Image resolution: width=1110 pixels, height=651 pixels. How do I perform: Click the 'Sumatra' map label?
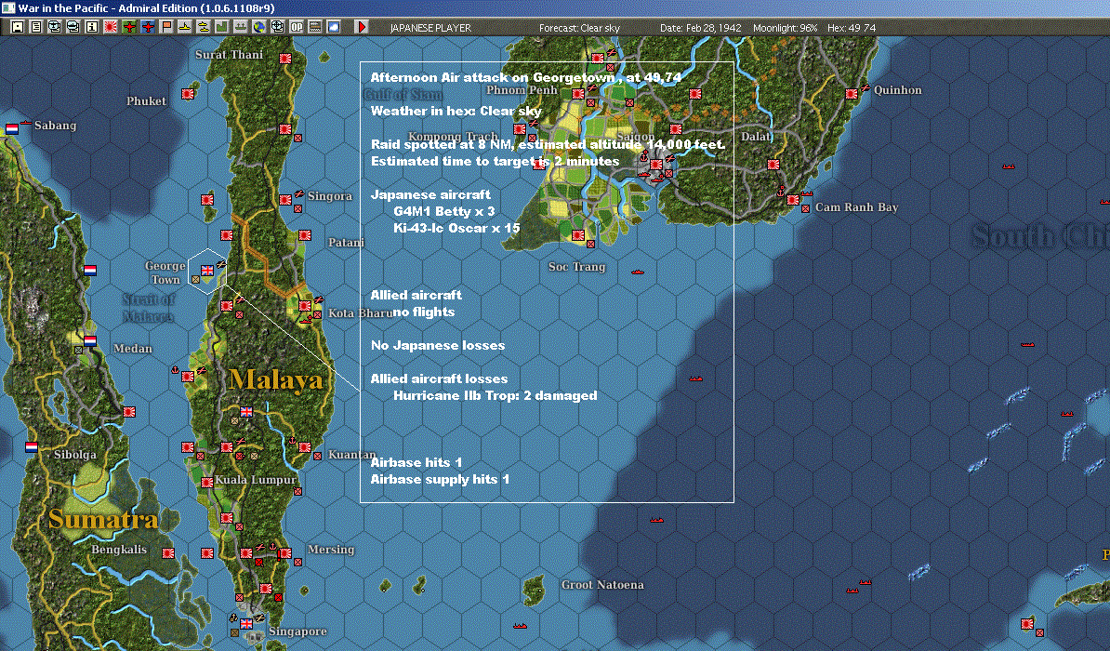pos(103,520)
